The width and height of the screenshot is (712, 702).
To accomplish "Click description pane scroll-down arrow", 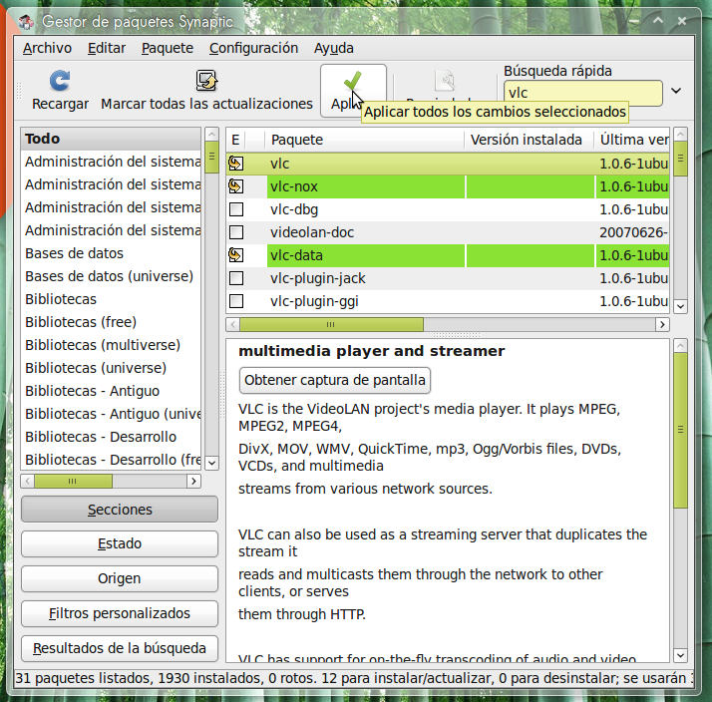I will click(680, 655).
